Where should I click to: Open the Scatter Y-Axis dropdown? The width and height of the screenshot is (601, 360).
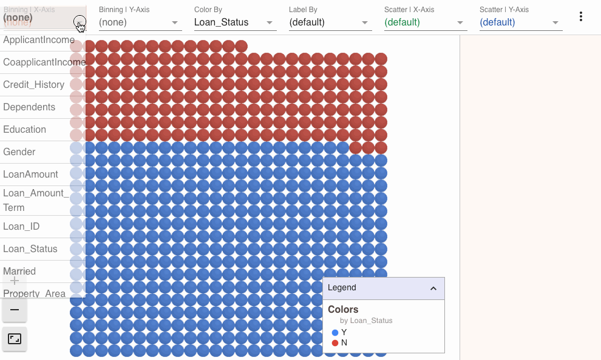tap(521, 22)
